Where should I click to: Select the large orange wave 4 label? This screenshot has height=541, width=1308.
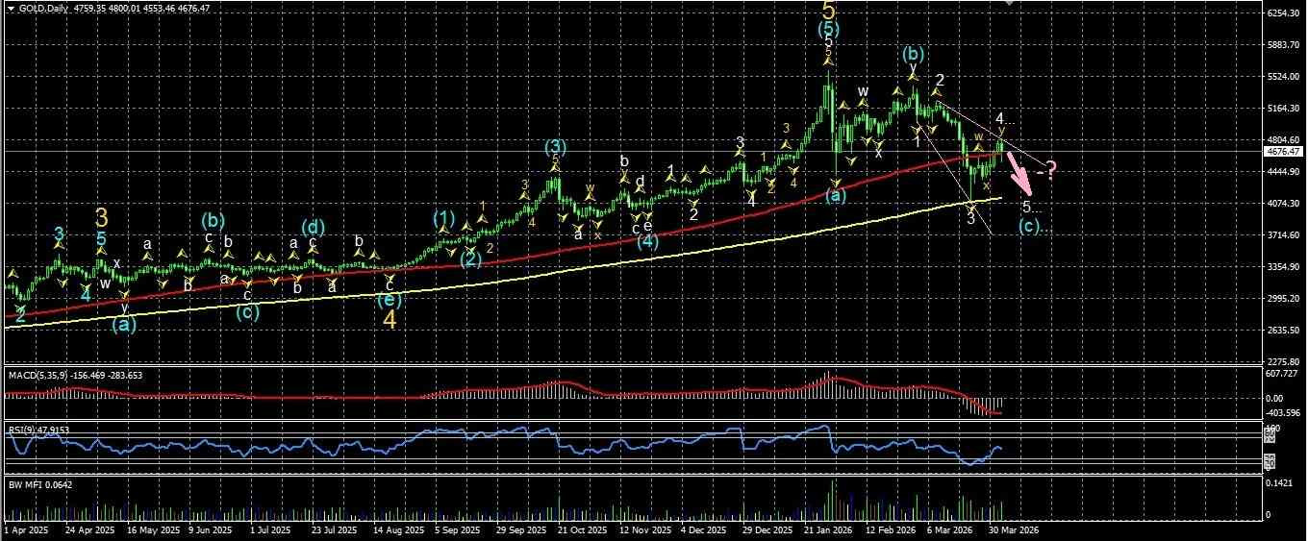pyautogui.click(x=390, y=320)
